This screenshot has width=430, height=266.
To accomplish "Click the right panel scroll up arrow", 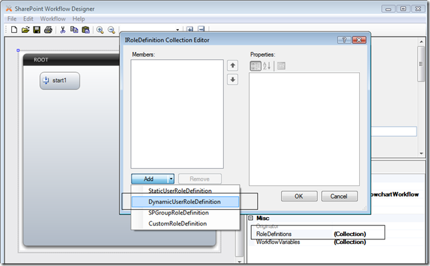I will pyautogui.click(x=421, y=41).
